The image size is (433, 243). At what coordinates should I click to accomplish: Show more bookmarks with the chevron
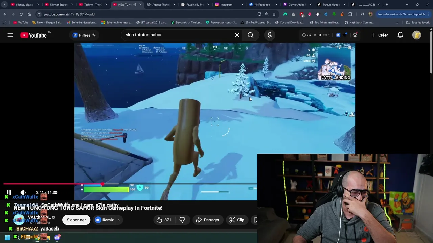click(397, 23)
